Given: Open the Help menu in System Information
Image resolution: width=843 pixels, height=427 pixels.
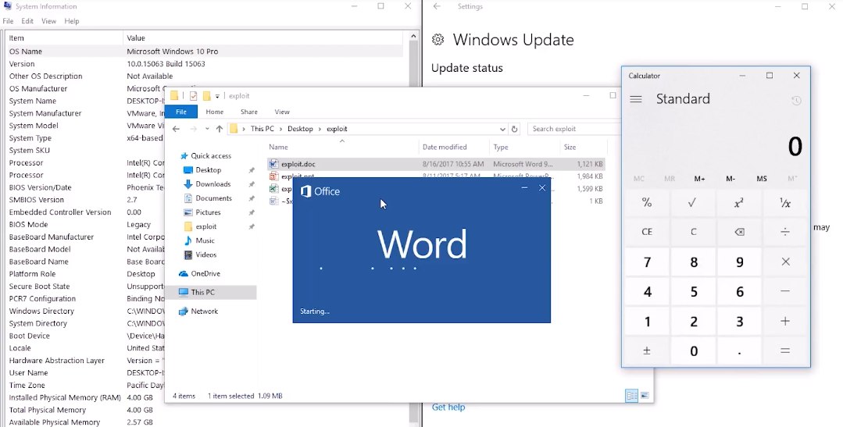Looking at the screenshot, I should click(72, 21).
